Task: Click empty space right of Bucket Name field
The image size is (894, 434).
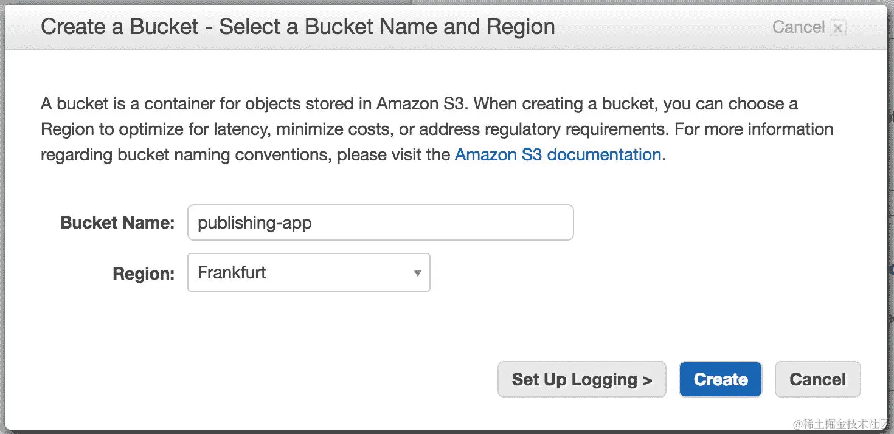Action: 699,223
